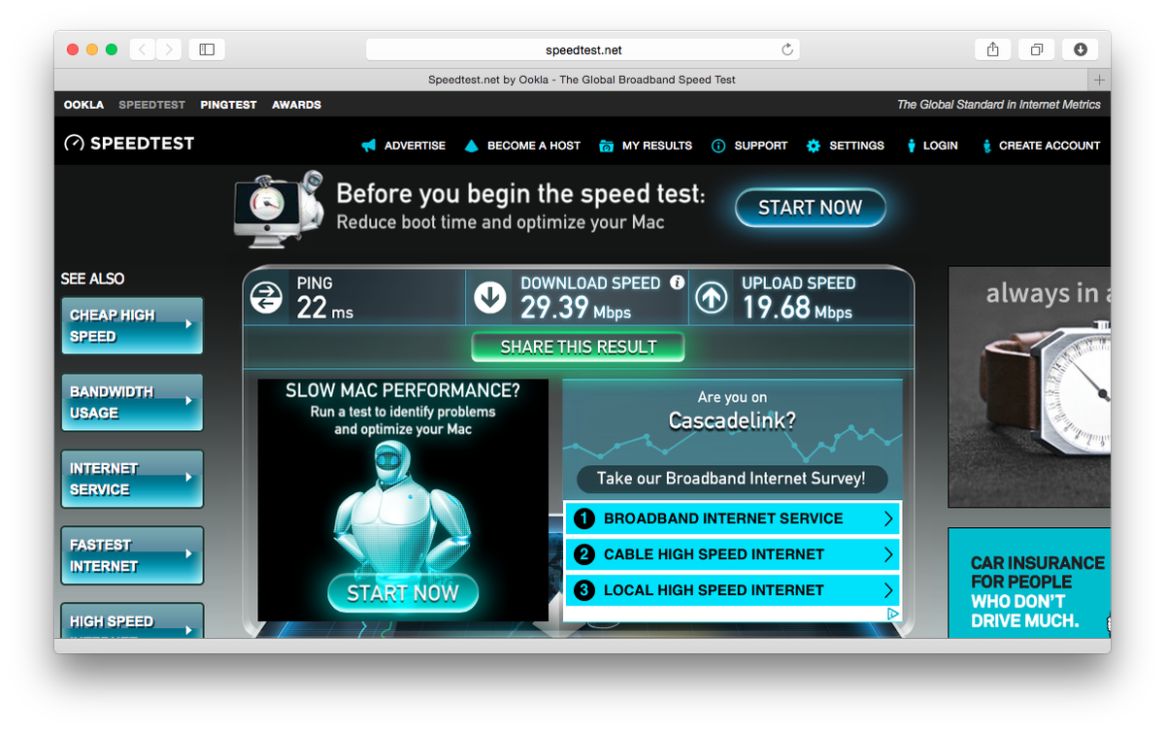Open the MY RESULTS link

coord(657,146)
